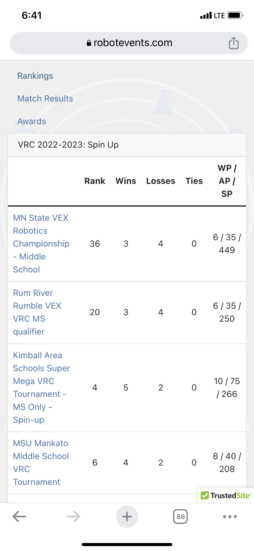This screenshot has width=254, height=551.
Task: Tap the lock icon beside robotevents.com
Action: coord(89,43)
